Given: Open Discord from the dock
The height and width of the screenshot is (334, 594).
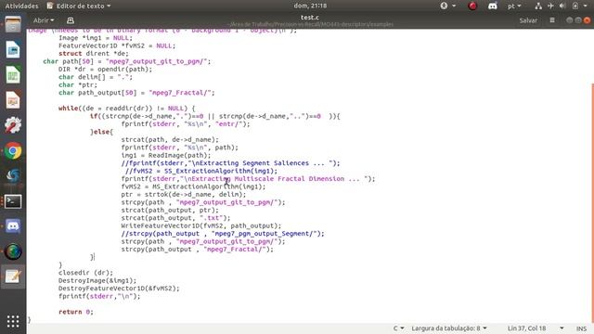Looking at the screenshot, I should pos(13,226).
